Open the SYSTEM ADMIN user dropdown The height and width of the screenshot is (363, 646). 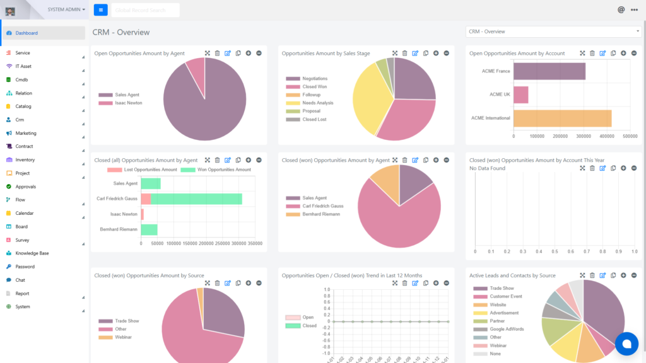pyautogui.click(x=66, y=9)
